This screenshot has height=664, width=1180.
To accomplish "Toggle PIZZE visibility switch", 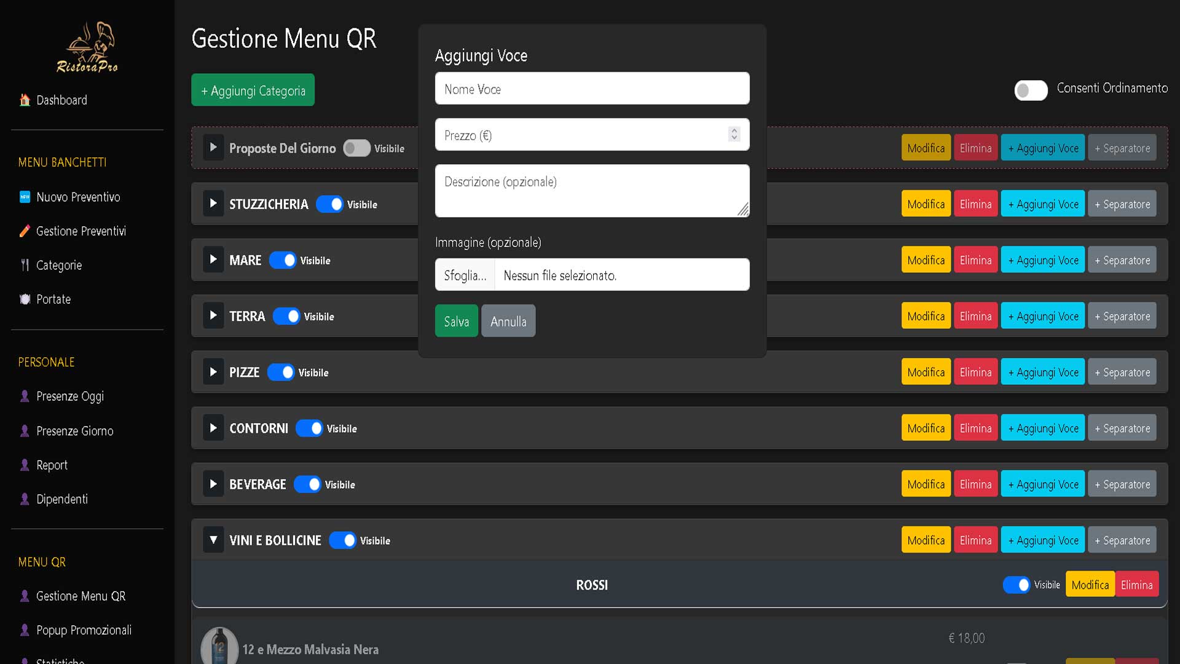I will pos(281,372).
